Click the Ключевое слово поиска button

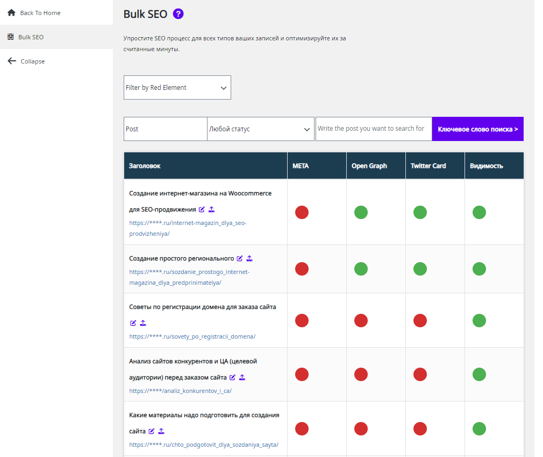[477, 129]
